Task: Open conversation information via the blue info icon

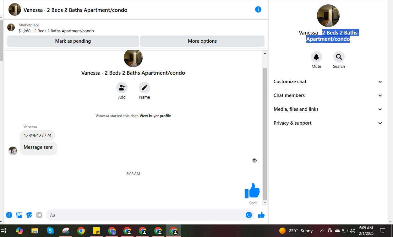Action: coord(258,9)
